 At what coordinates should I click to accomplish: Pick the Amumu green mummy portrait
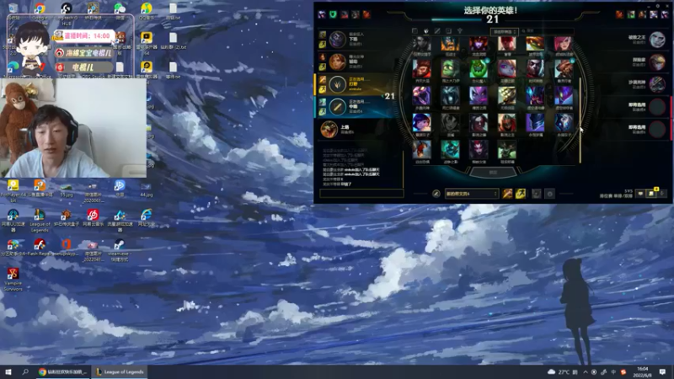pos(450,70)
